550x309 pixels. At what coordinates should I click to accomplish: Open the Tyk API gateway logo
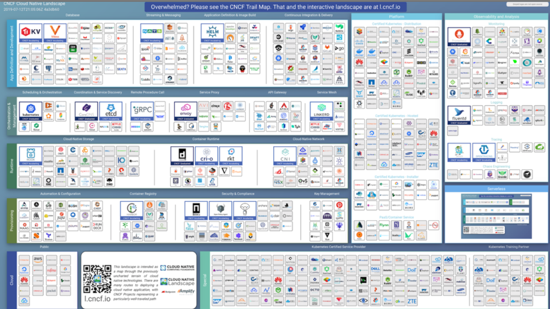[x=296, y=126]
